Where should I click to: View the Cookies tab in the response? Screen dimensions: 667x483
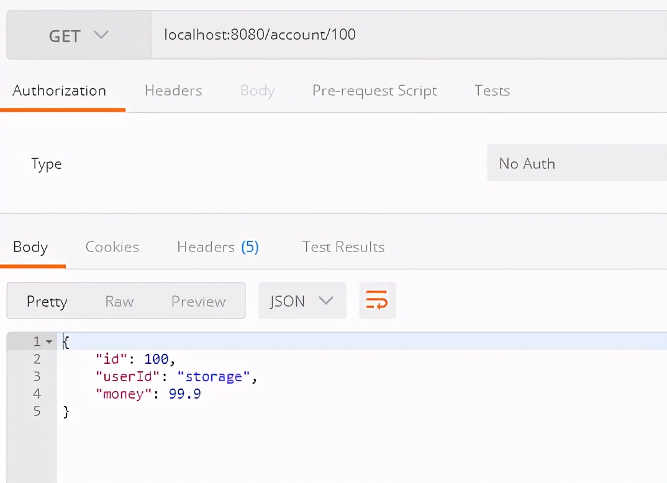click(112, 246)
